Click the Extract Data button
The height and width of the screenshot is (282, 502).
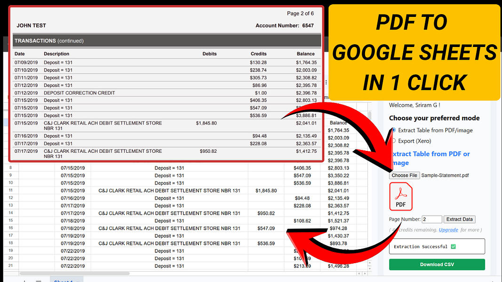[x=459, y=219]
